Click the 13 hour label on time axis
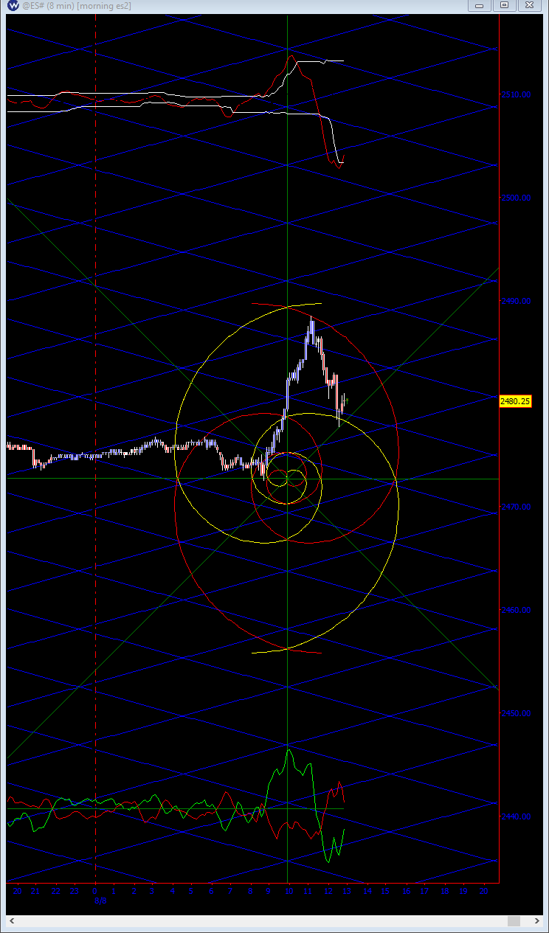Image resolution: width=549 pixels, height=933 pixels. (x=347, y=891)
